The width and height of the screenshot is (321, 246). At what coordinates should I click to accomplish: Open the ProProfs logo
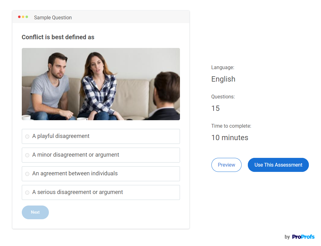[303, 237]
